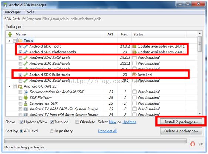
Task: Click the wrench icon beside Android SDK Tools
Action: (26, 46)
